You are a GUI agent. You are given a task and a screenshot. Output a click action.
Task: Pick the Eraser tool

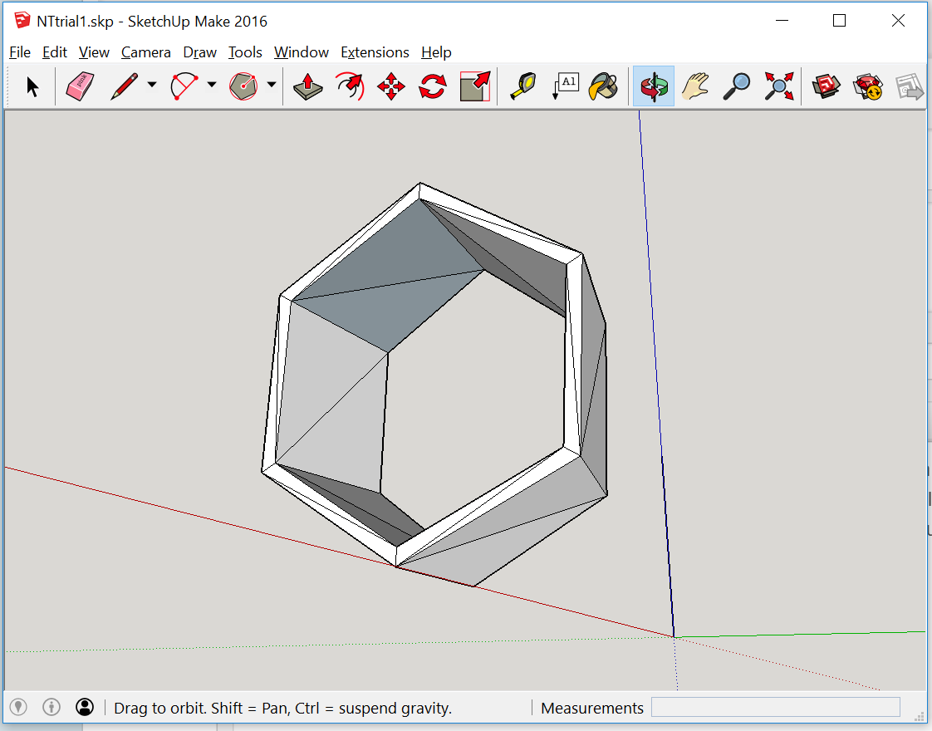pos(78,86)
